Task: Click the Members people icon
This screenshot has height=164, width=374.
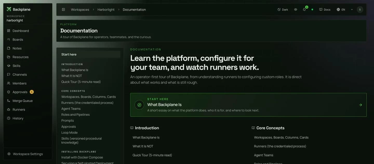Action: pyautogui.click(x=9, y=83)
